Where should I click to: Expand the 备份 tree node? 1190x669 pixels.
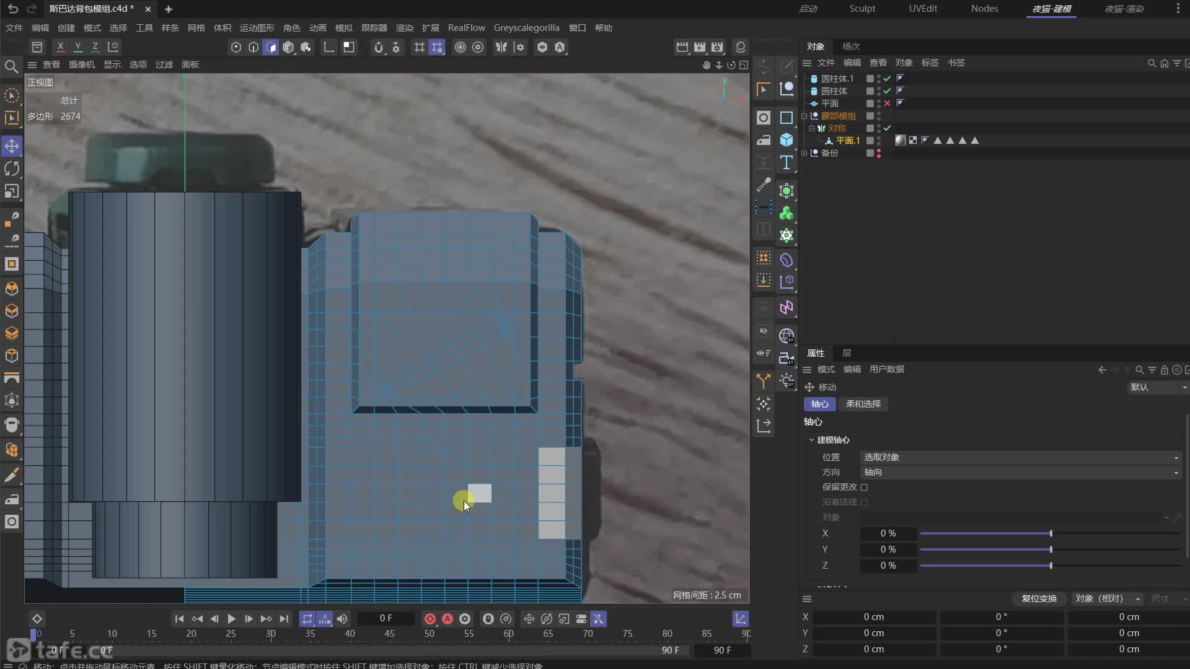804,153
